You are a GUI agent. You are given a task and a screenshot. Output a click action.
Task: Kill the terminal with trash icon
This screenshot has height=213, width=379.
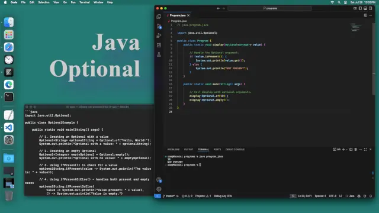click(355, 150)
